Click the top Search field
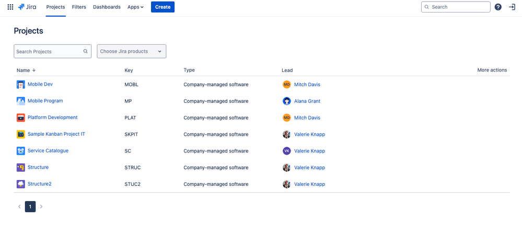The height and width of the screenshot is (225, 522). 456,7
